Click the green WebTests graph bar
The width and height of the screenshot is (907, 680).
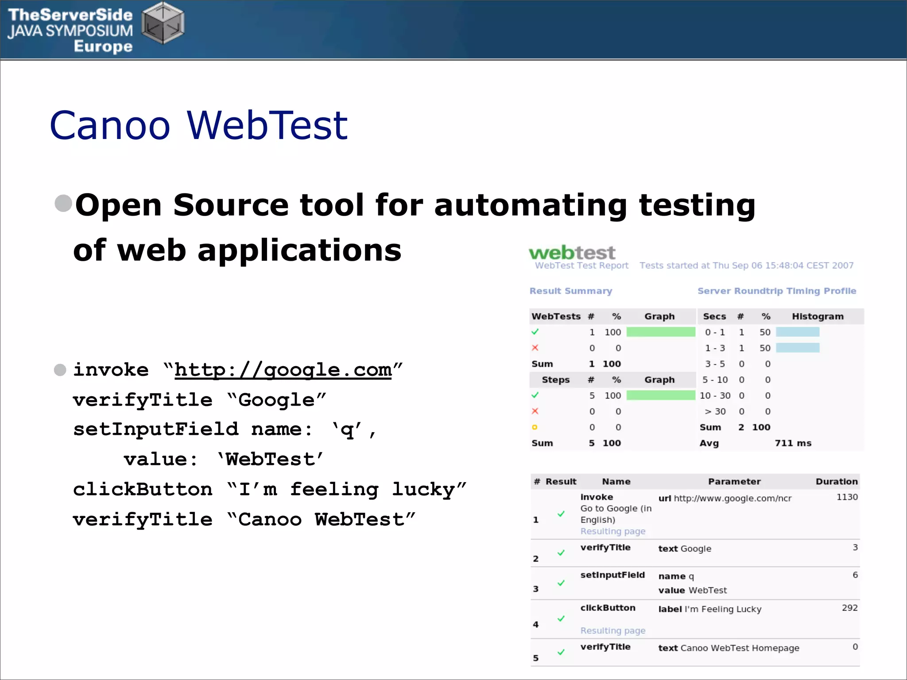(x=660, y=332)
